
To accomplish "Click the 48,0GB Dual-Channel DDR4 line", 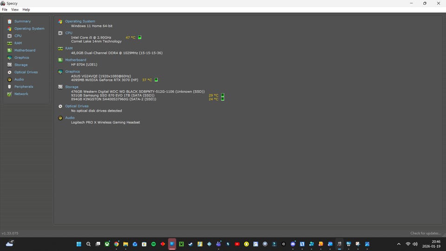I will coord(117,53).
